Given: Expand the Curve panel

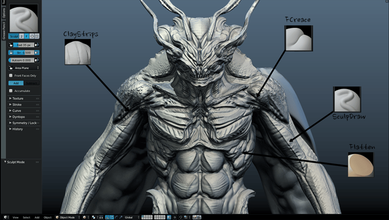Looking at the screenshot, I should 24,111.
